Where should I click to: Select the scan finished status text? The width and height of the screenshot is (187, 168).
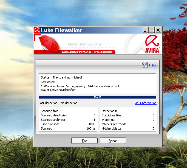click(67, 77)
